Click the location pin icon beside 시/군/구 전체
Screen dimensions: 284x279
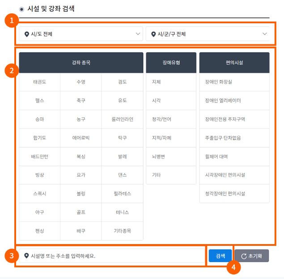point(153,34)
